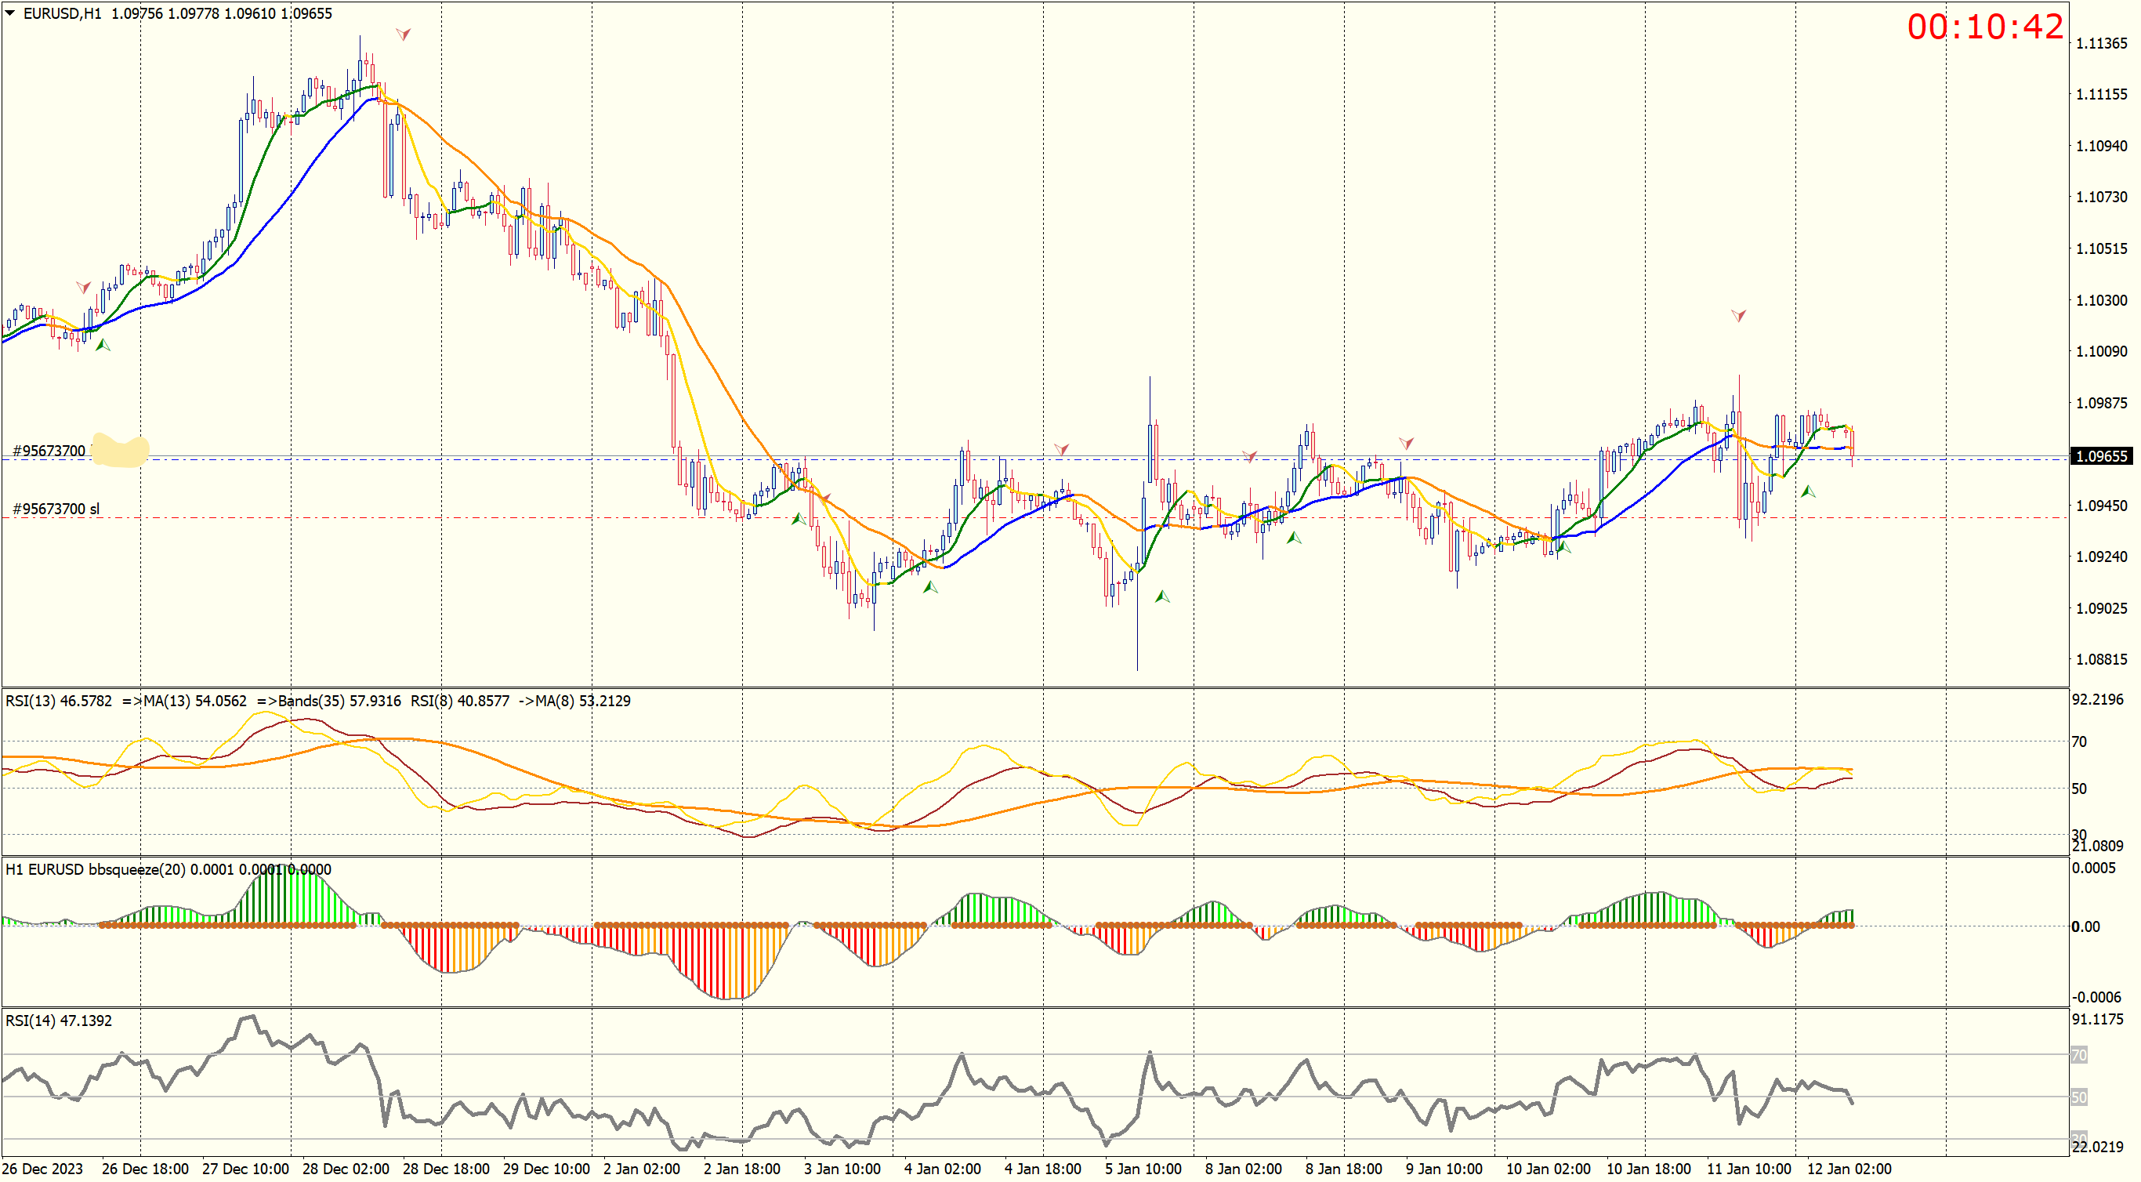Click the green arrow beneath the 5 Jan low wick
The image size is (2141, 1182).
tap(1162, 596)
